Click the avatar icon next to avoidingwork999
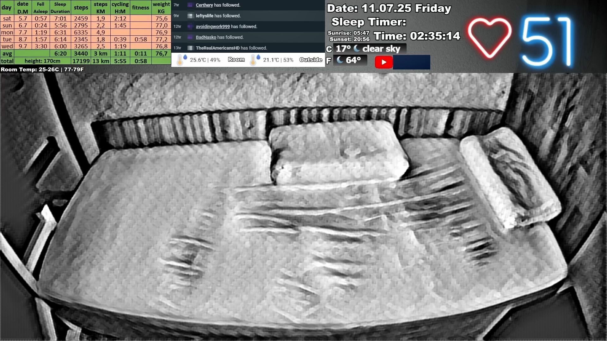Image resolution: width=607 pixels, height=341 pixels. [x=190, y=27]
